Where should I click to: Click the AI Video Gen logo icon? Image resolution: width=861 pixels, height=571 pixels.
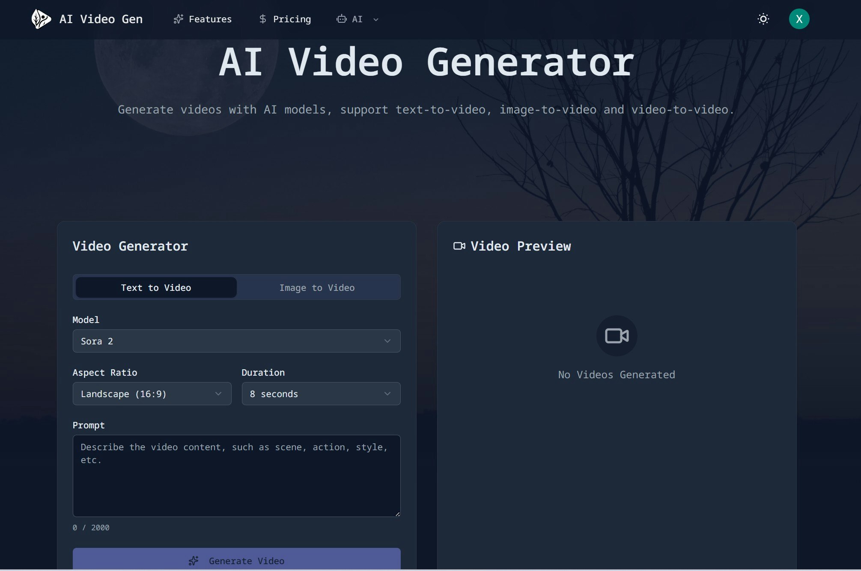pos(41,19)
